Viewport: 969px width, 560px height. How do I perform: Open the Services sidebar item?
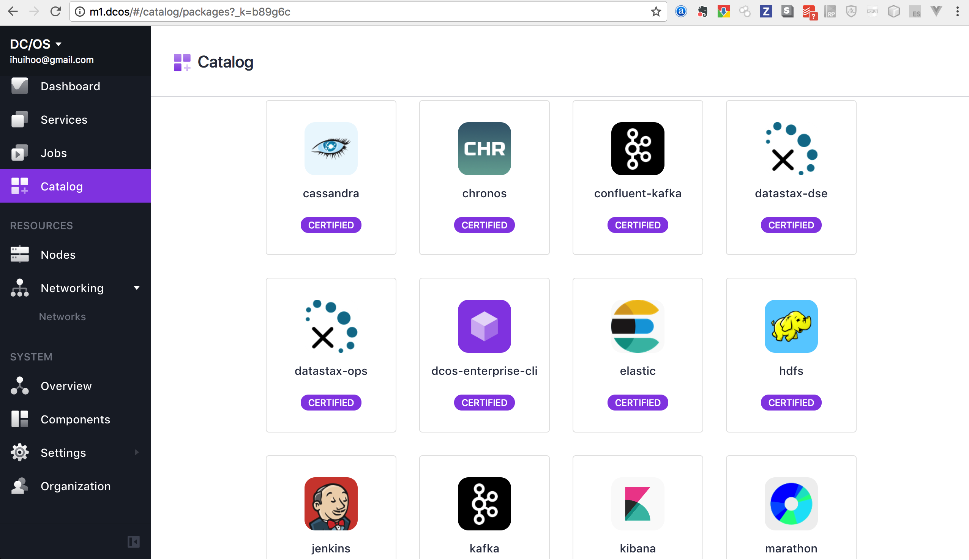(64, 120)
